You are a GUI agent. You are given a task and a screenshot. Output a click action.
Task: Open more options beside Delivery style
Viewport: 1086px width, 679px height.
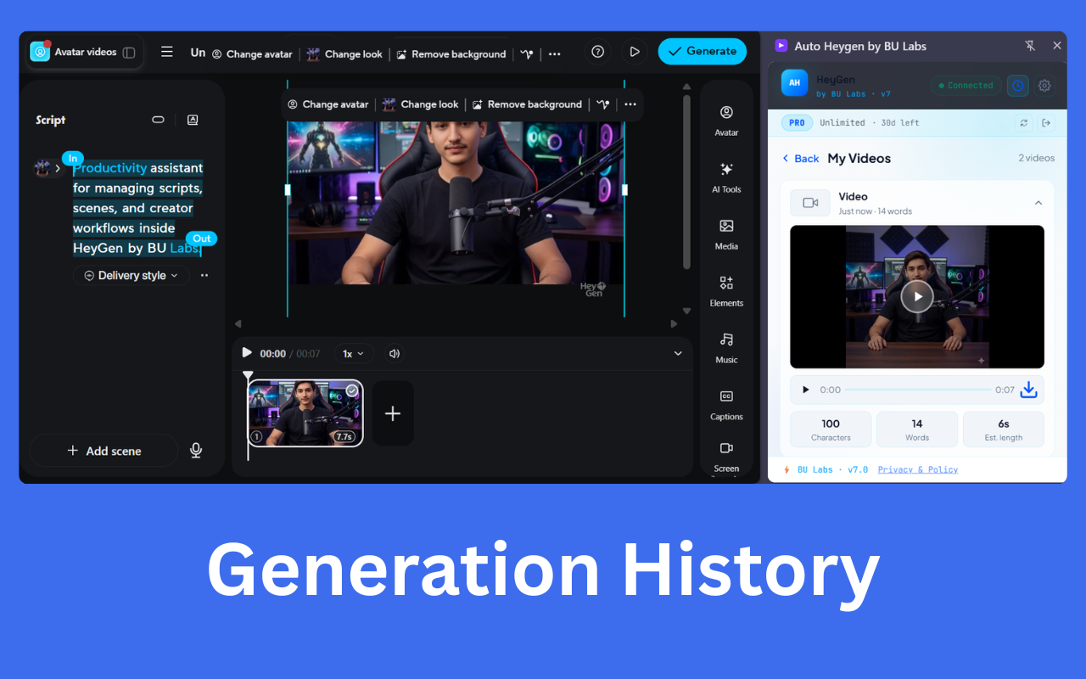(204, 275)
